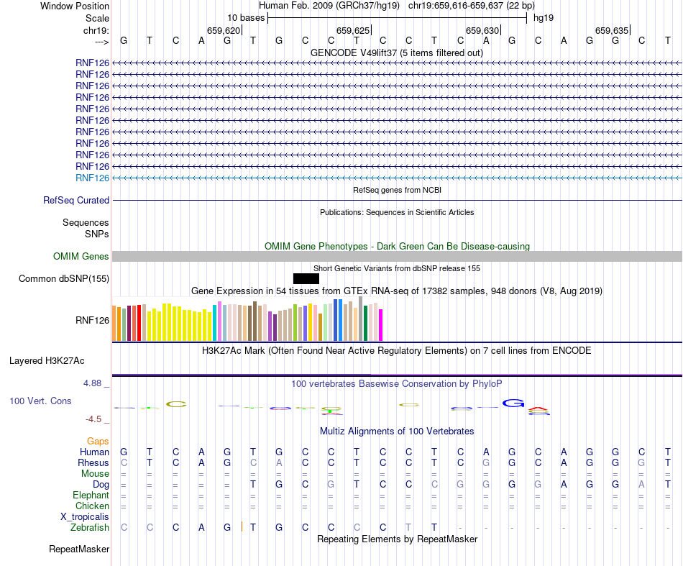Click the 10 bases scale text
683x566 pixels.
(246, 18)
